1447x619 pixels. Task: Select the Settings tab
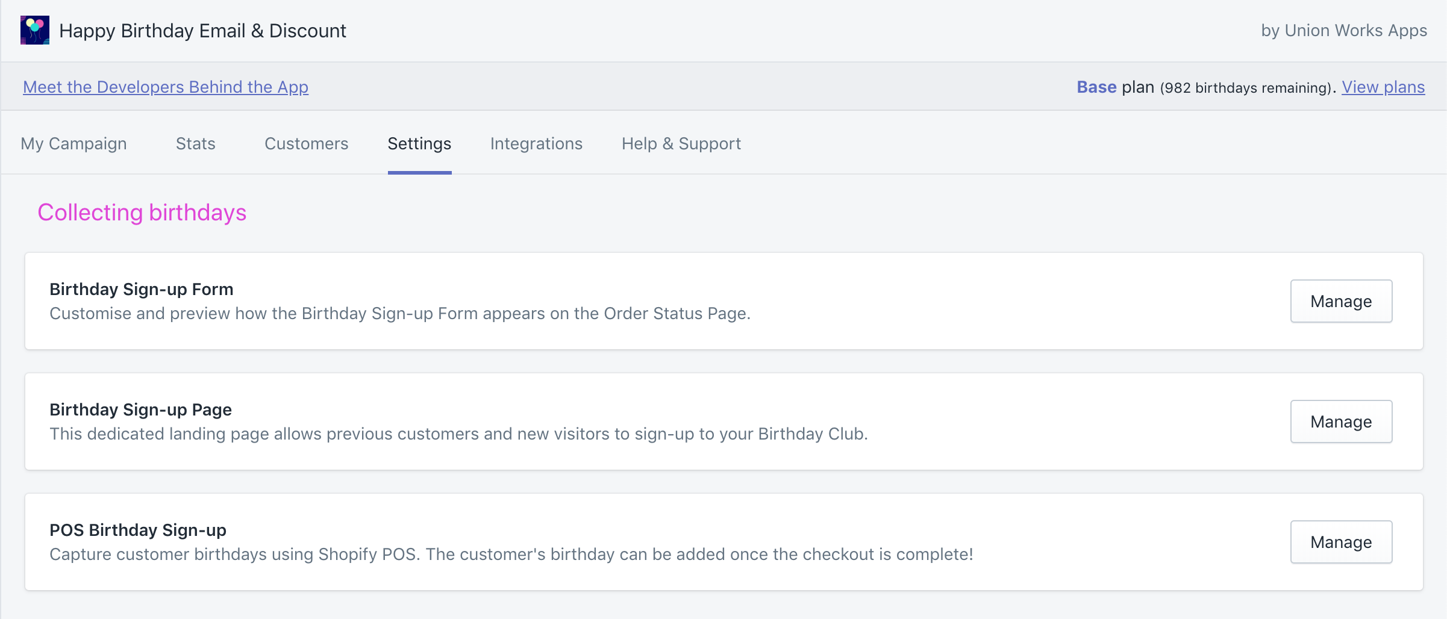419,143
